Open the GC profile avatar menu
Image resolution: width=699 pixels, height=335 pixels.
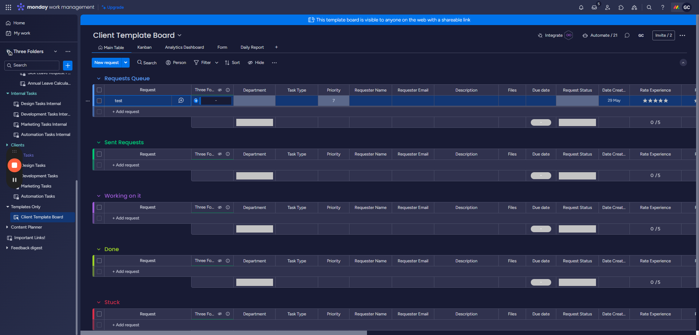pyautogui.click(x=687, y=7)
